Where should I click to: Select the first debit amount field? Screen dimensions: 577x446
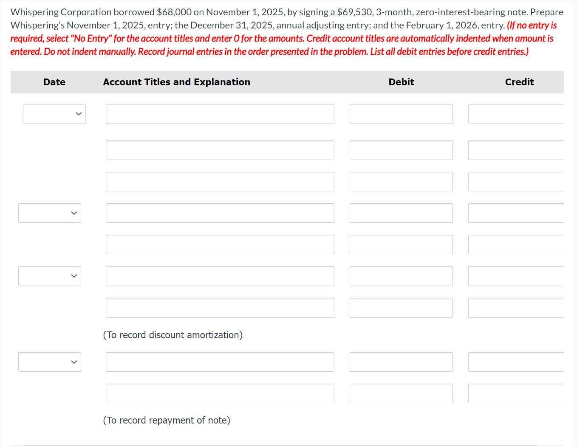click(x=401, y=114)
